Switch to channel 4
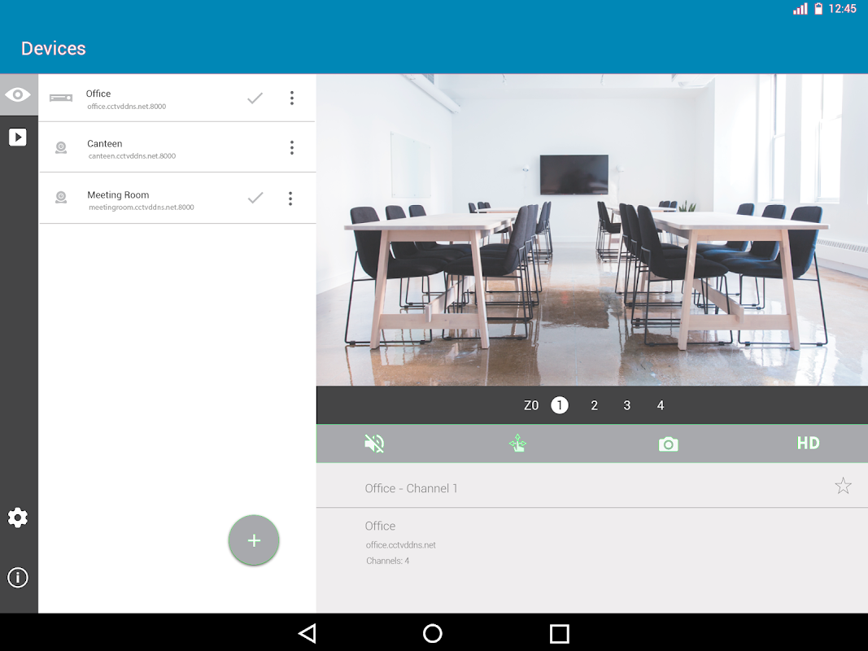868x651 pixels. click(661, 405)
